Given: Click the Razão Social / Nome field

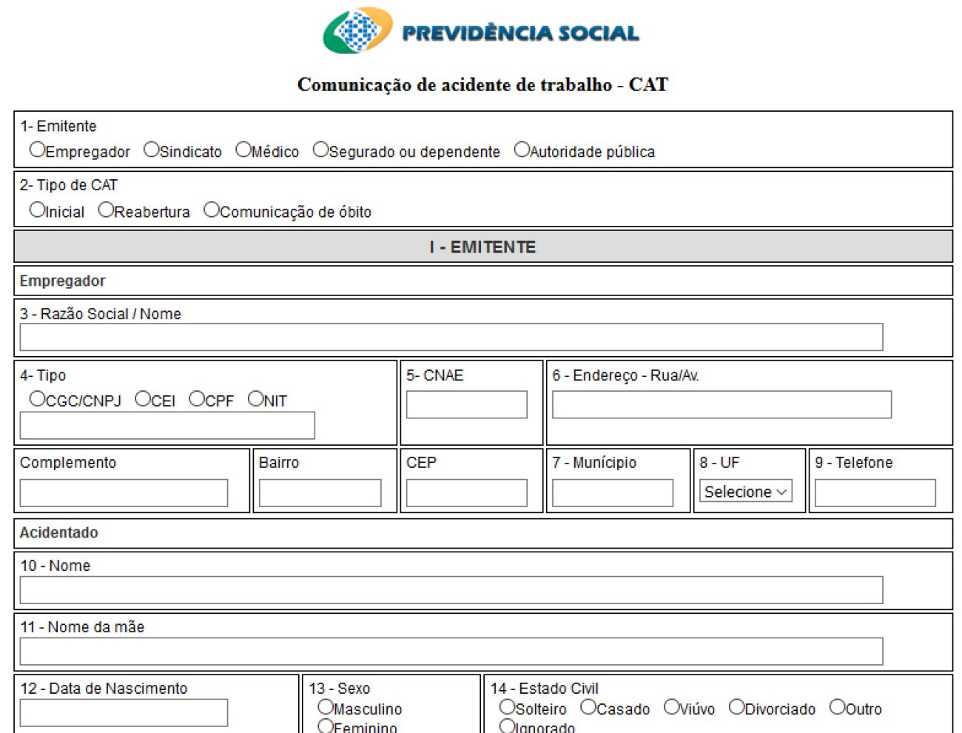Looking at the screenshot, I should tap(451, 337).
